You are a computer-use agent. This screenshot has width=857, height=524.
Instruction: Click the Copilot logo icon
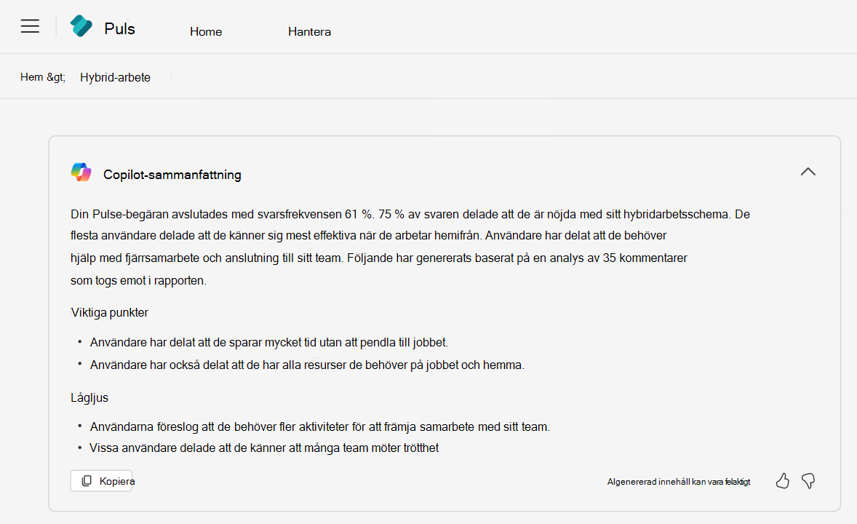[x=81, y=172]
